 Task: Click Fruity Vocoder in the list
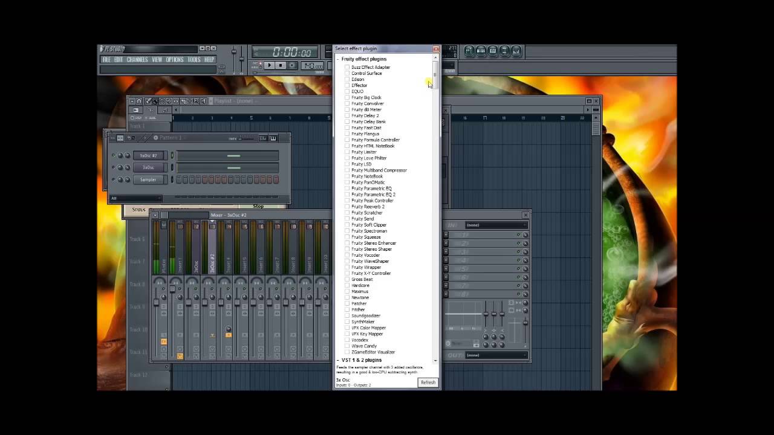coord(366,255)
